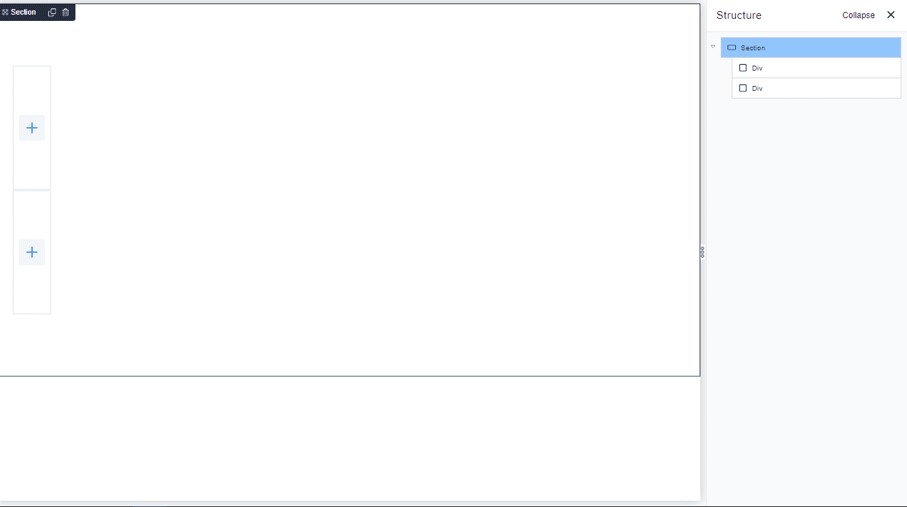Image resolution: width=907 pixels, height=507 pixels.
Task: Click the Structure panel title
Action: (x=739, y=15)
